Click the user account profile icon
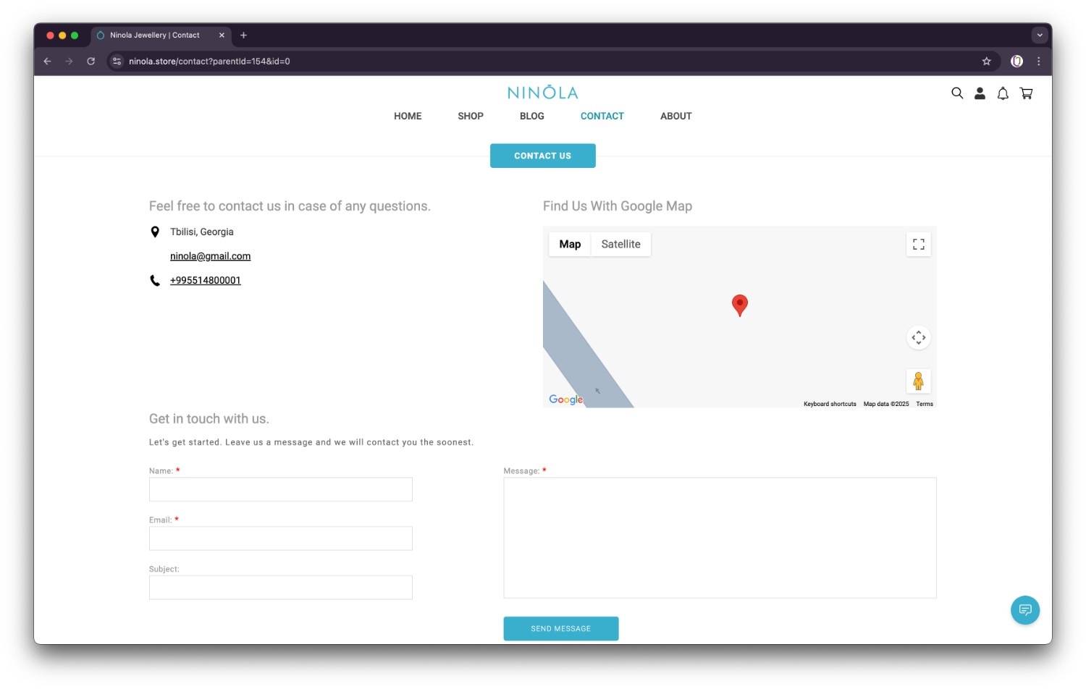The image size is (1086, 689). (980, 93)
